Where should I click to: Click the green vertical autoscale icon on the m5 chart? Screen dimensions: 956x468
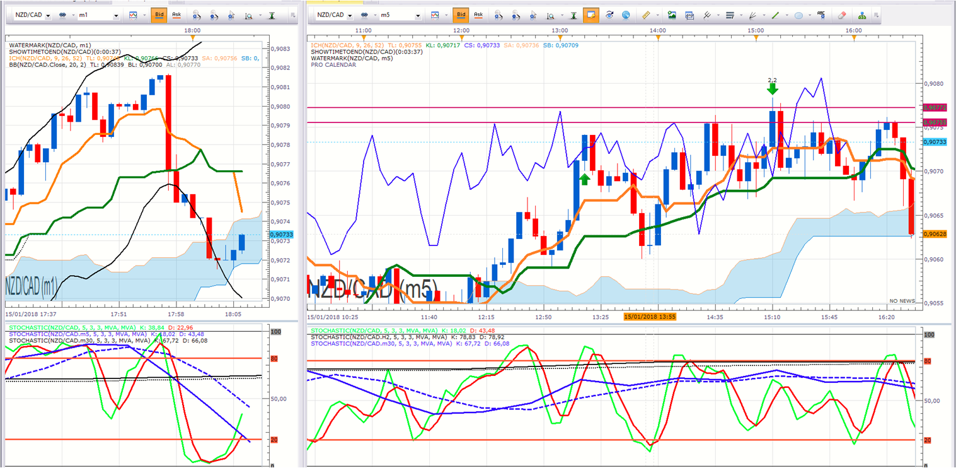pos(573,15)
